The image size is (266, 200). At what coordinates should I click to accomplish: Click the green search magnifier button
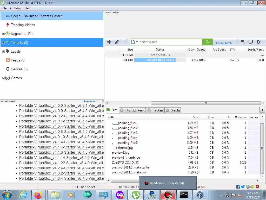pos(207,42)
